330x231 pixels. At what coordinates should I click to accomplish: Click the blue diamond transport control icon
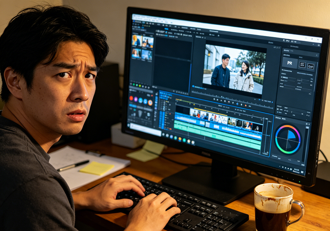(x=238, y=104)
